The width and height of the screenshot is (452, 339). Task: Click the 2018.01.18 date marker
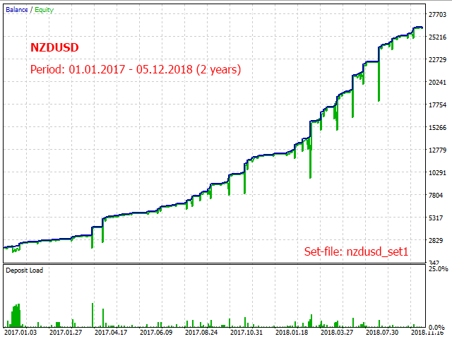[x=291, y=333]
